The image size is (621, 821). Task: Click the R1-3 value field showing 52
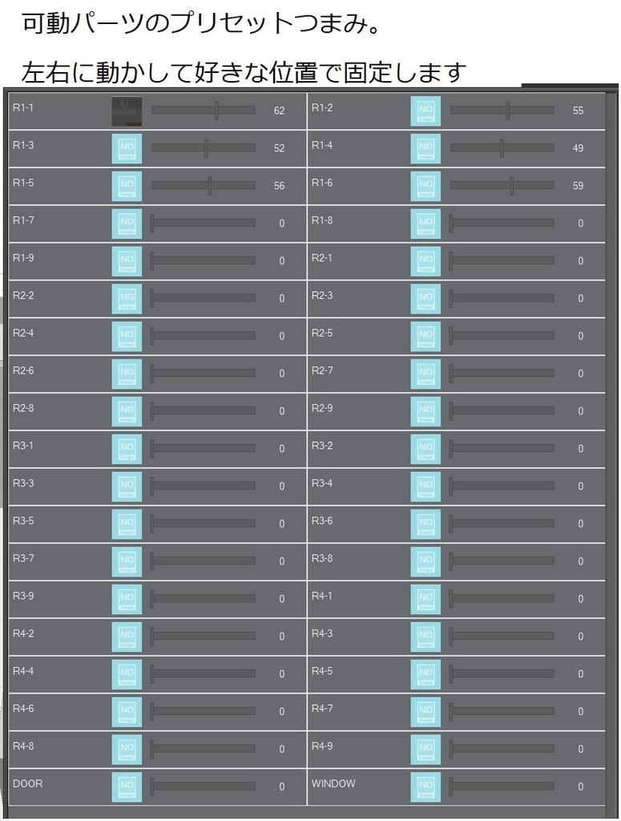click(280, 148)
